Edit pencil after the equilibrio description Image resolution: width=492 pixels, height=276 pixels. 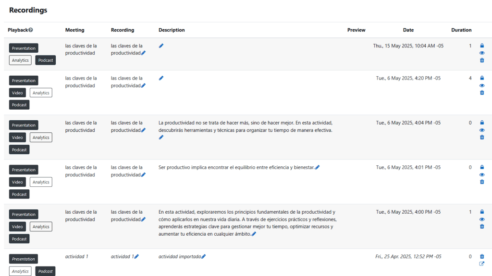click(317, 167)
